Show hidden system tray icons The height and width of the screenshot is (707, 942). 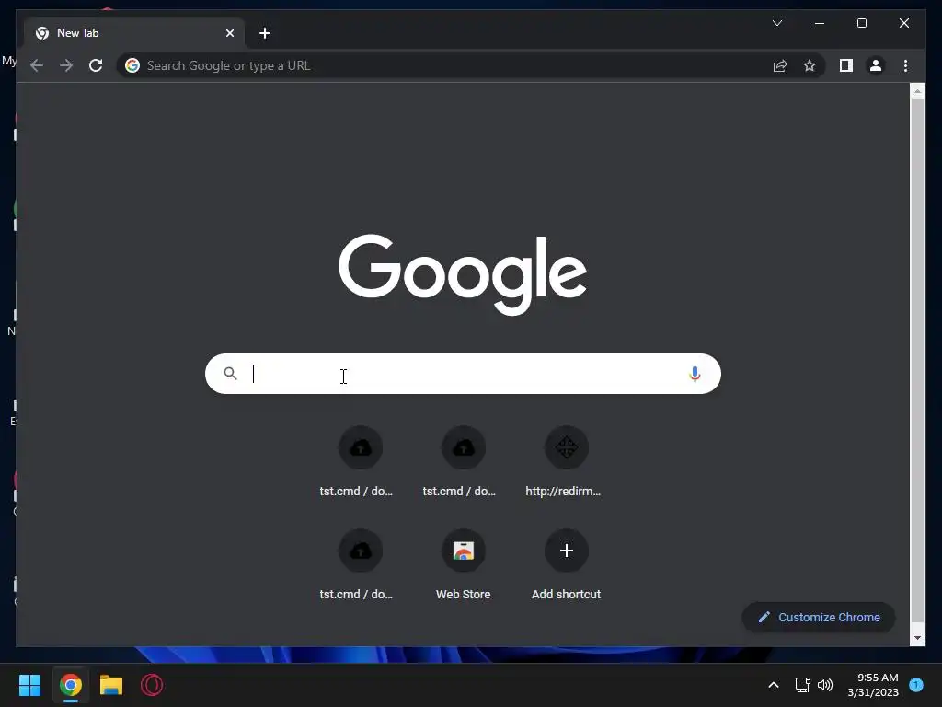point(774,685)
